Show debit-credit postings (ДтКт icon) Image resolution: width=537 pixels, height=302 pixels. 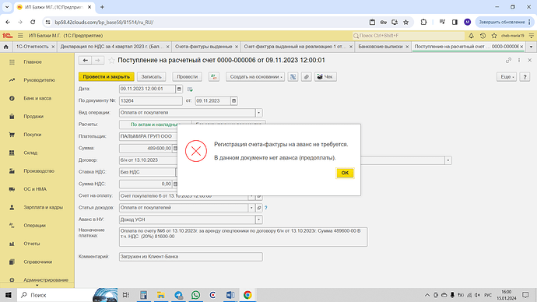click(214, 77)
